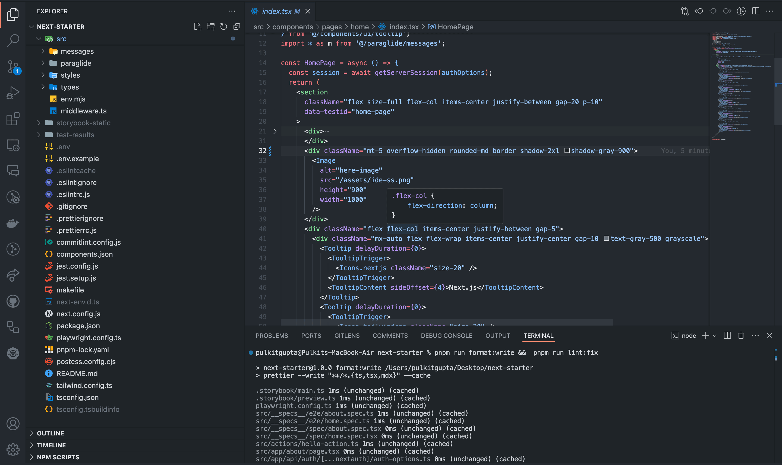The height and width of the screenshot is (465, 782).
Task: Open the Remote Explorer icon
Action: [13, 145]
